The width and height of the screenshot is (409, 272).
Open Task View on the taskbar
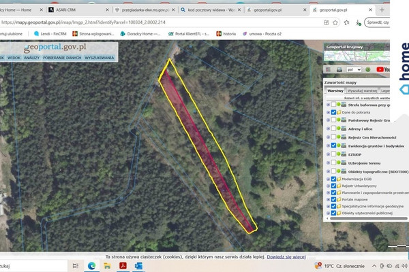76,266
